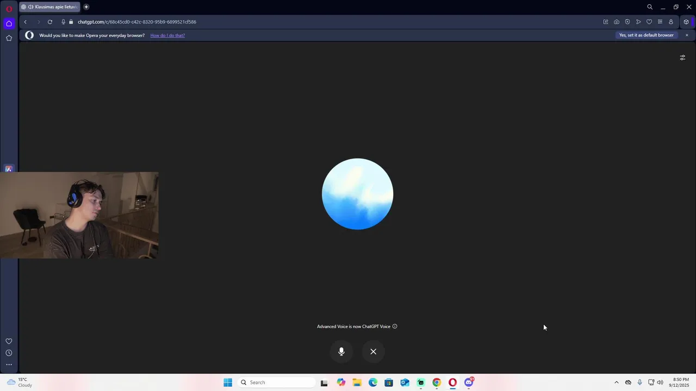Open history clock in Opera sidebar
Image resolution: width=696 pixels, height=391 pixels.
[x=9, y=353]
